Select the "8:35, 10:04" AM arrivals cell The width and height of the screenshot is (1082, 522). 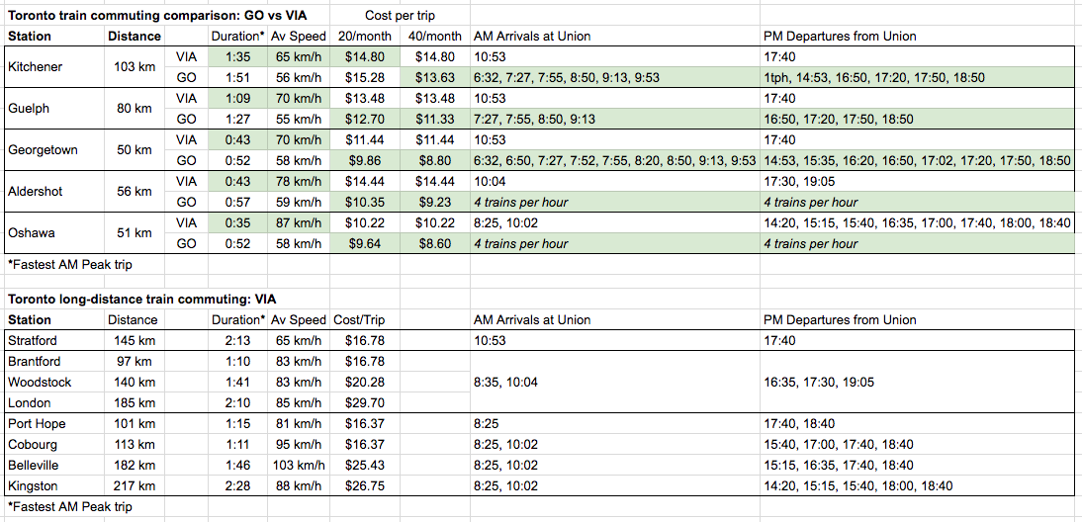[x=505, y=383]
